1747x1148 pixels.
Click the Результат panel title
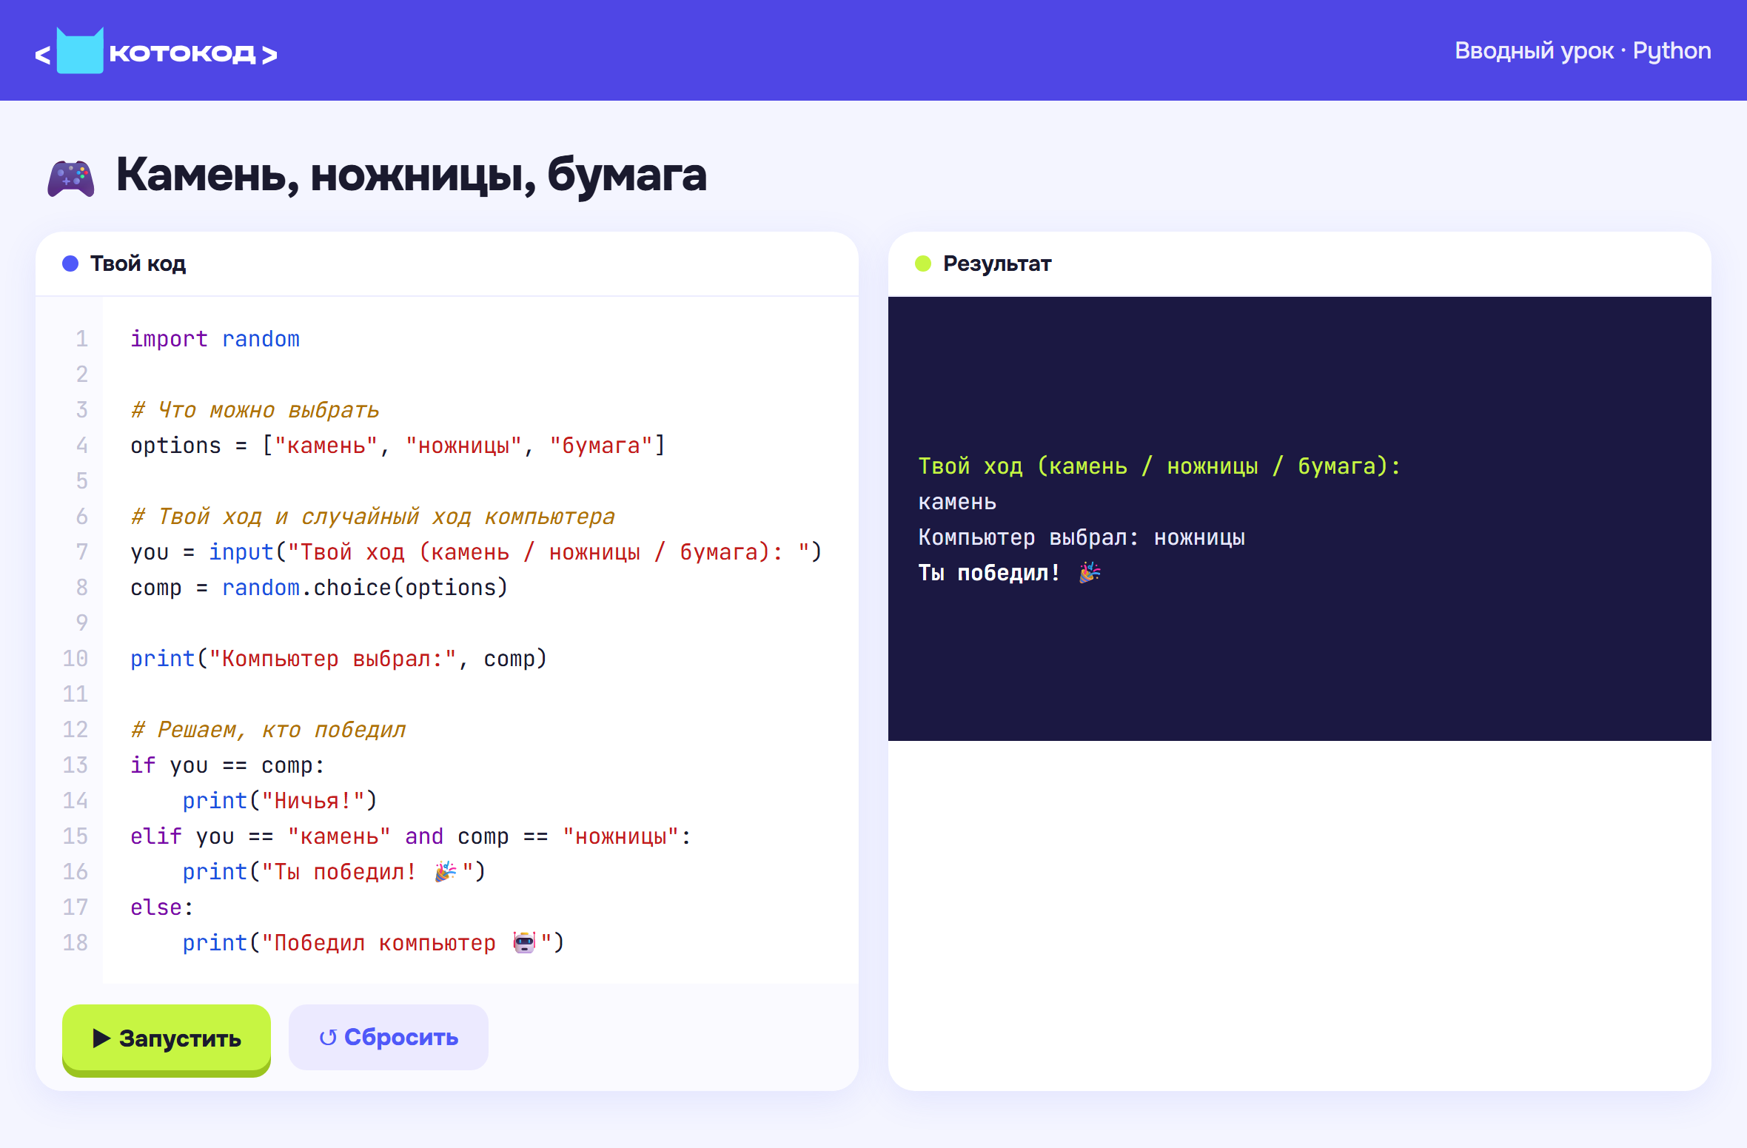(x=997, y=263)
